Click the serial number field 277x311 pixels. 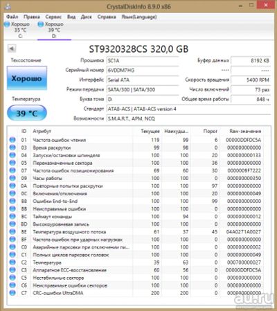pyautogui.click(x=143, y=70)
